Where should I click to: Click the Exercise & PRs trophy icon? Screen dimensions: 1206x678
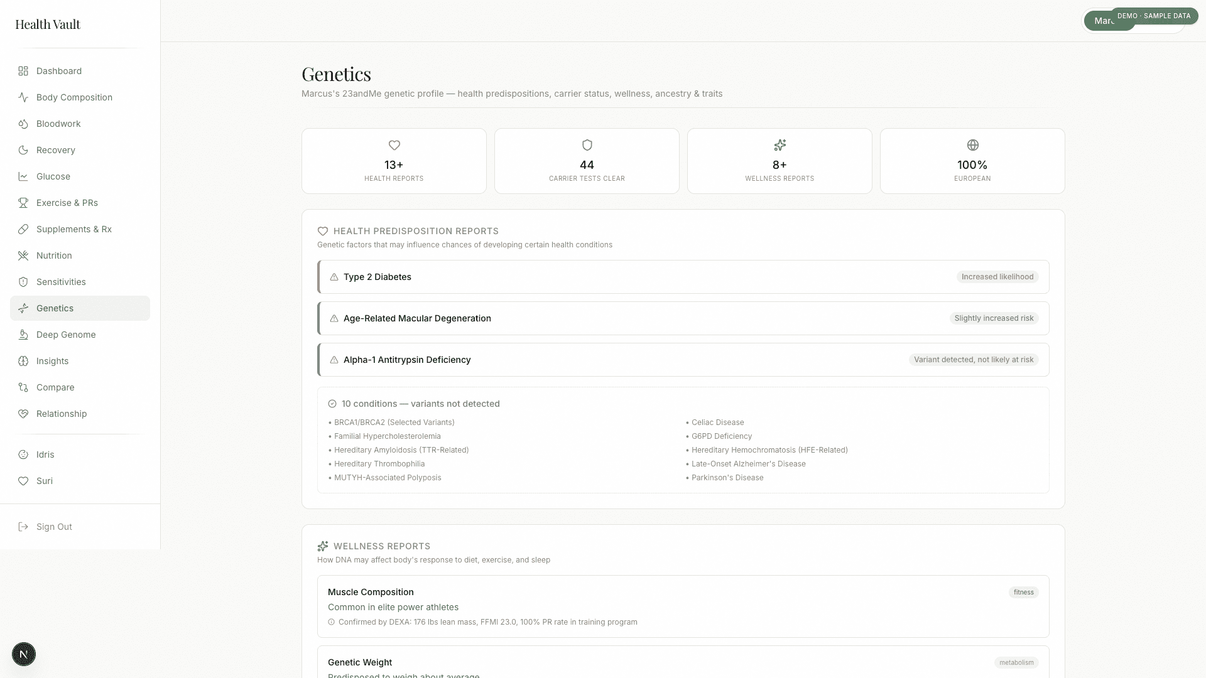pyautogui.click(x=23, y=203)
